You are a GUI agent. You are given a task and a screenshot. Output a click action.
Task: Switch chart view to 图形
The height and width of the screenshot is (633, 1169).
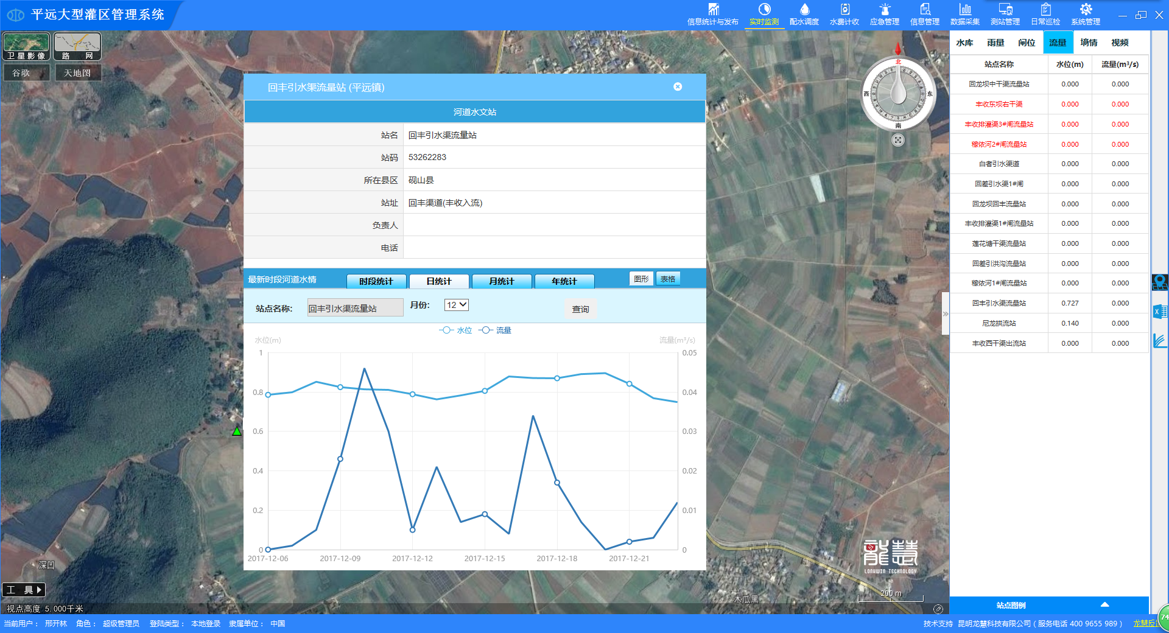pos(641,279)
